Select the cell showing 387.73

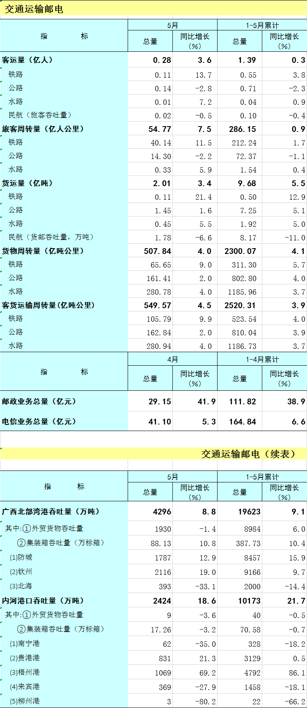(x=248, y=543)
